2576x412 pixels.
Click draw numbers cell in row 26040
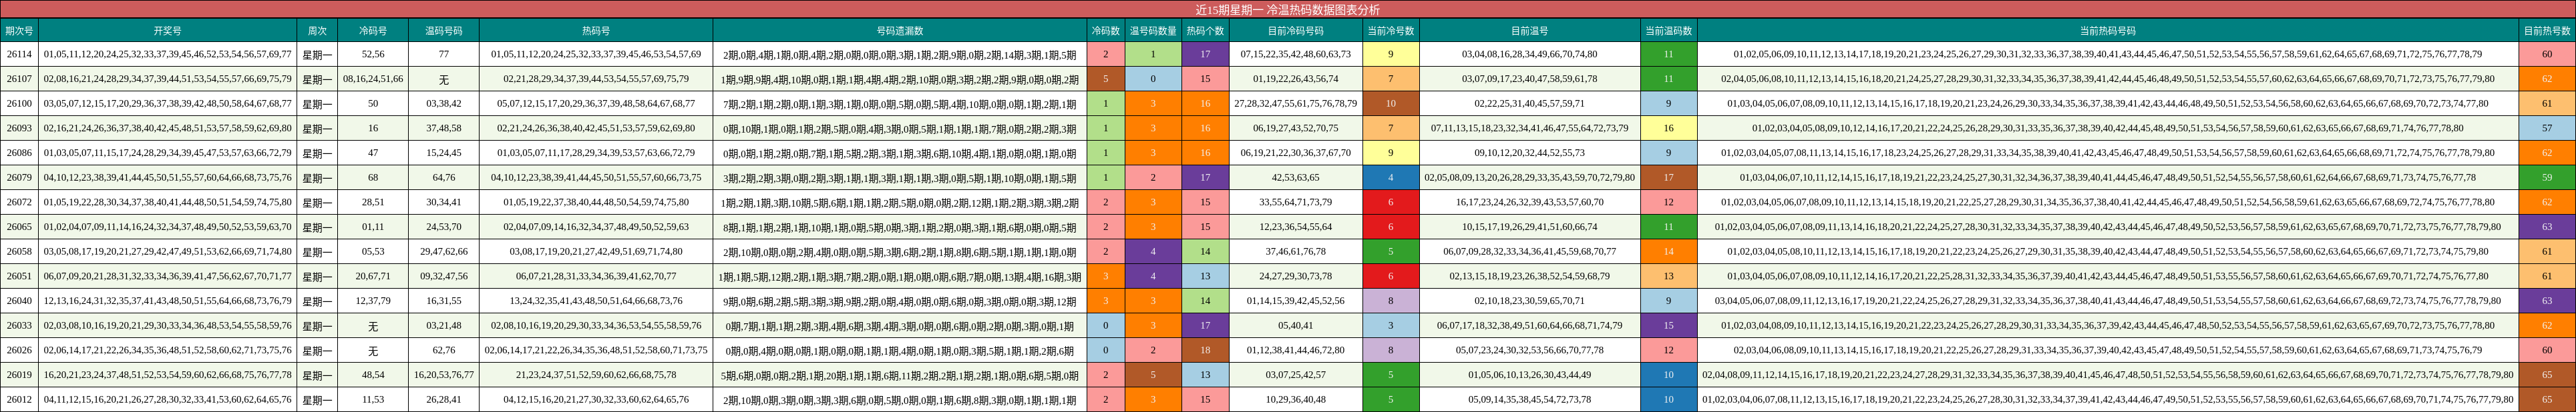coord(167,301)
